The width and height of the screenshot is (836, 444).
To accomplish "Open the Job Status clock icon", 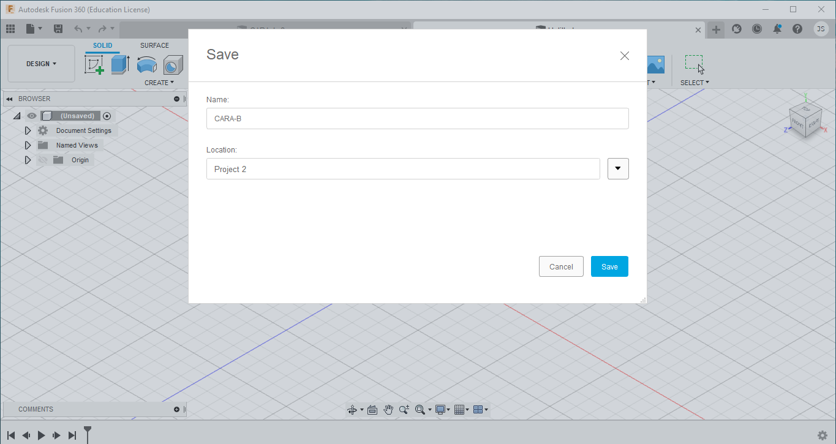I will click(757, 29).
